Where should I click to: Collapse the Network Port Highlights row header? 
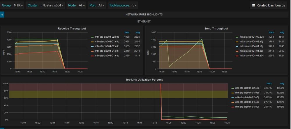point(144,14)
